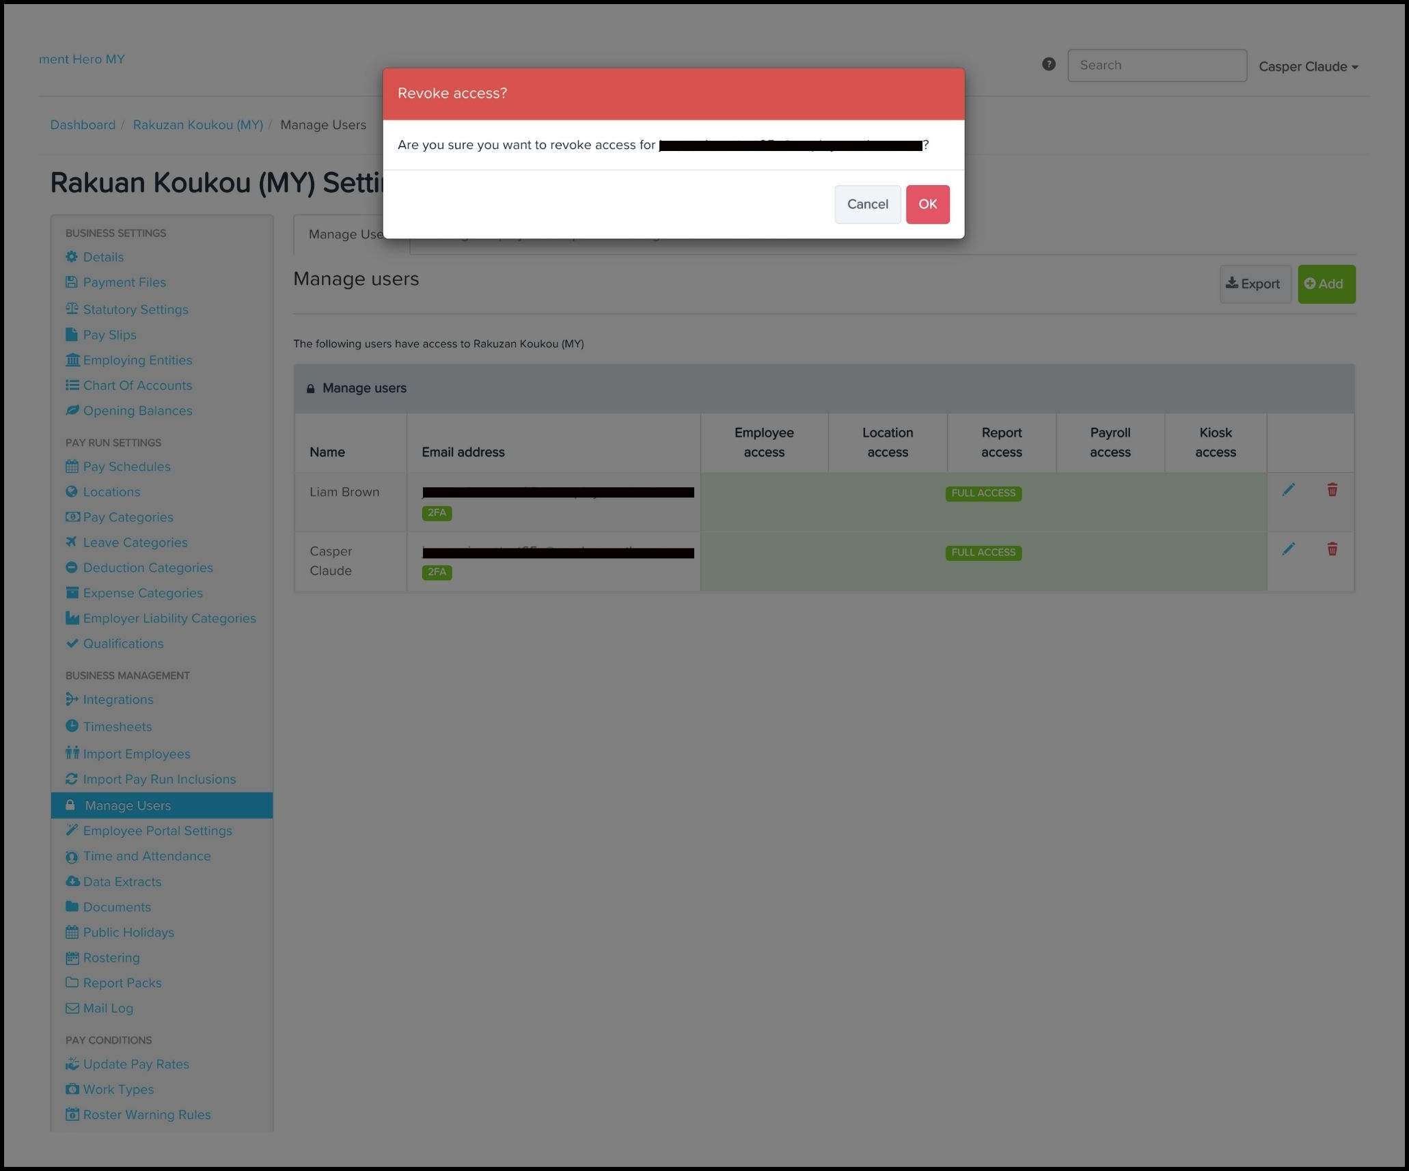
Task: Click the Liam Brown name cell
Action: [351, 502]
